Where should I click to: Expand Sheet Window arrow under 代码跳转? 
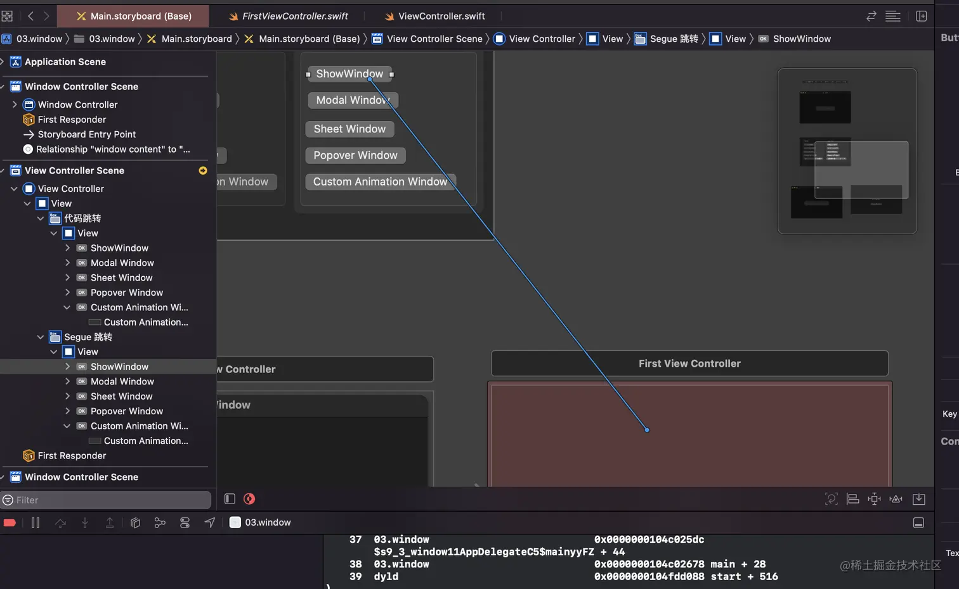click(x=67, y=278)
